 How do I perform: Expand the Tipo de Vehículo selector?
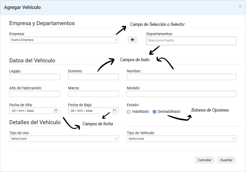181,139
